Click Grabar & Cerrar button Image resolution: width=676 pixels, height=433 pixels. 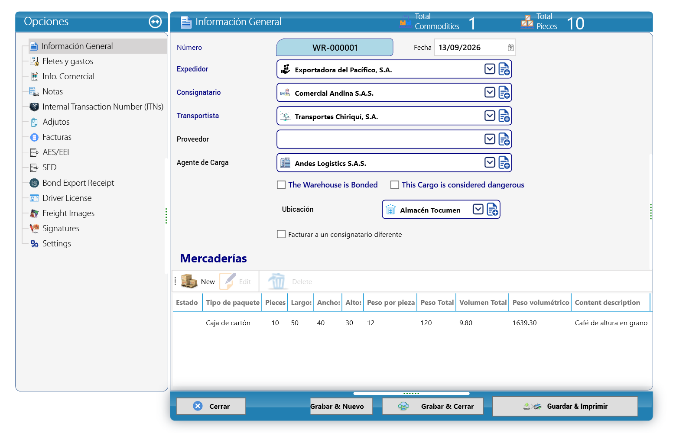(432, 406)
